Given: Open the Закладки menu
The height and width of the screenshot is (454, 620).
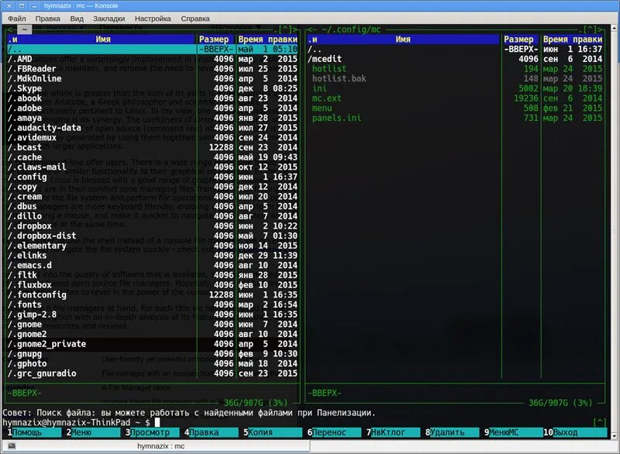Looking at the screenshot, I should pos(108,19).
